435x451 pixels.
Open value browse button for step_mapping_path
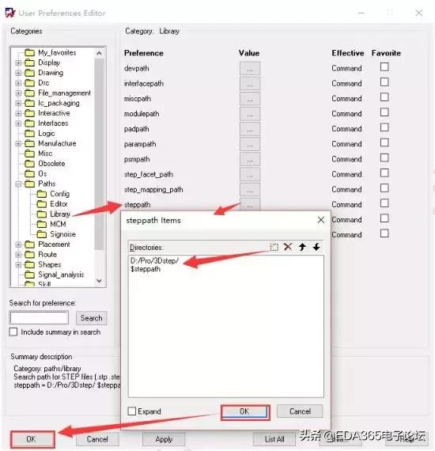coord(250,190)
